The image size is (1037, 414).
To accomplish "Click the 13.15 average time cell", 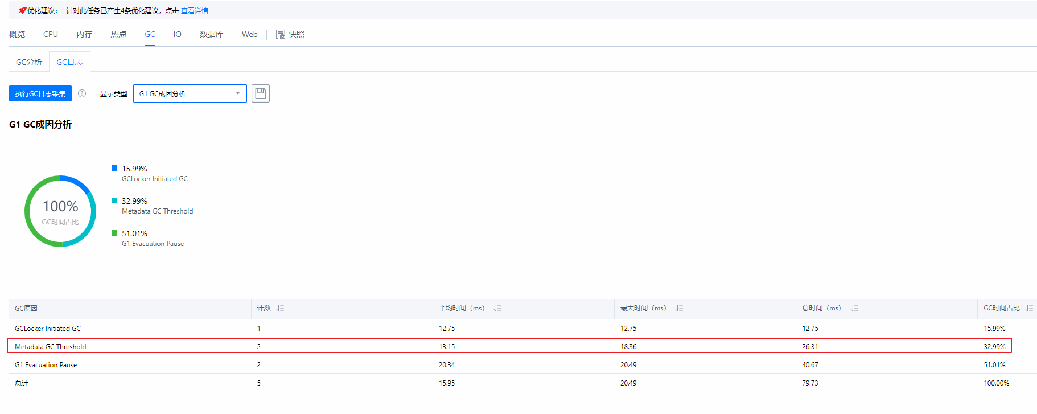I will (x=447, y=347).
